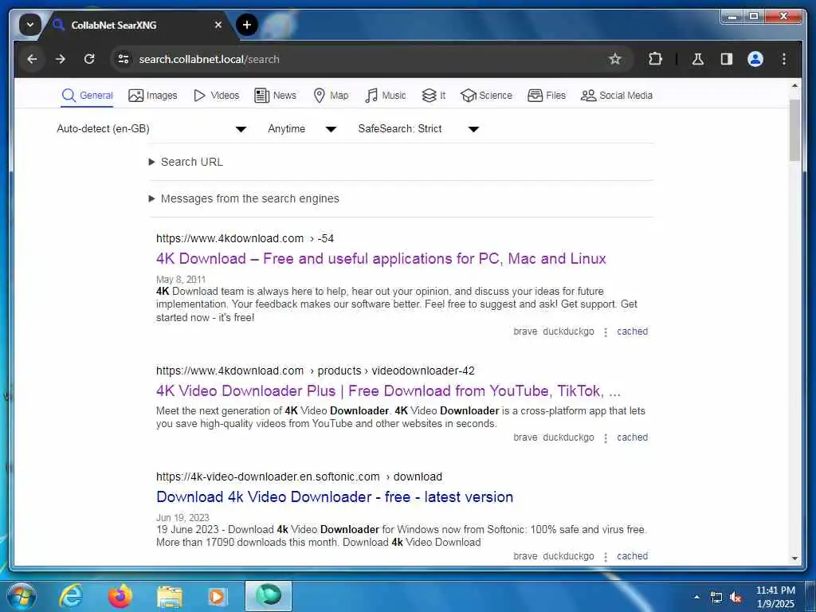This screenshot has width=816, height=612.
Task: Click the https://www.4kdownload.com › -54 URL
Action: [245, 239]
